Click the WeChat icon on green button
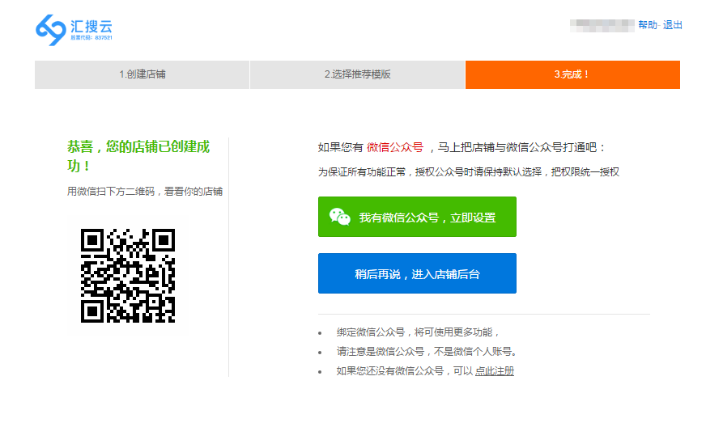 tap(339, 217)
